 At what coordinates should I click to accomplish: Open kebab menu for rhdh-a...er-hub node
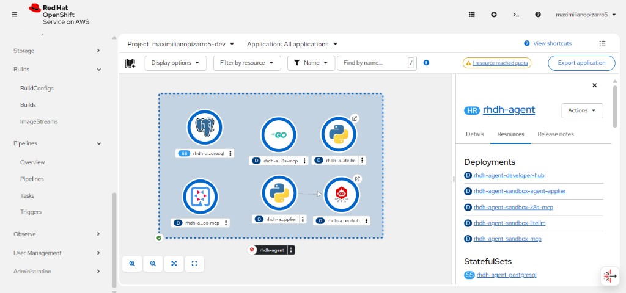click(366, 221)
